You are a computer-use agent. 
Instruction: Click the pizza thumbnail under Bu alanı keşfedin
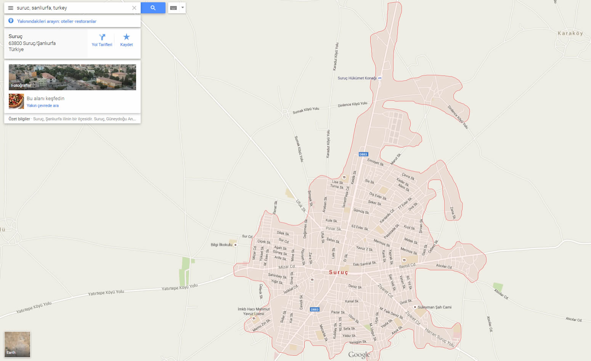pyautogui.click(x=16, y=101)
